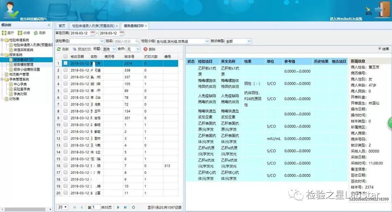Click the module tree 刷新 refresh icon

point(36,33)
